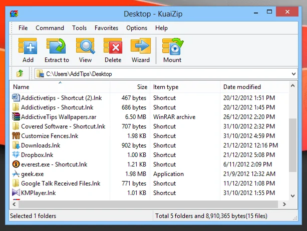Image resolution: width=307 pixels, height=231 pixels.
Task: Click the Application item type cell
Action: [x=168, y=174]
